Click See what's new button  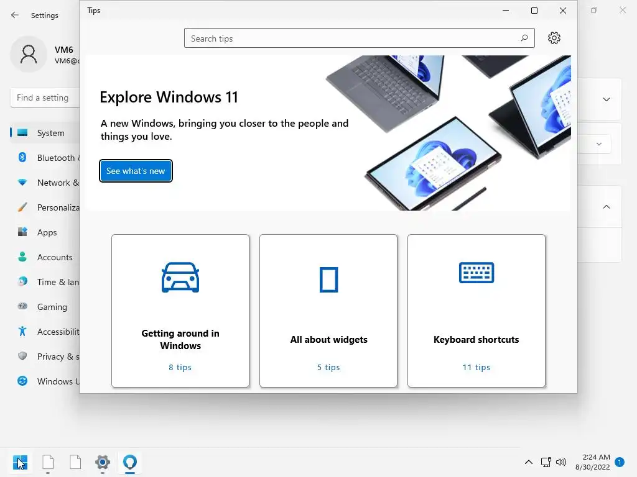136,171
